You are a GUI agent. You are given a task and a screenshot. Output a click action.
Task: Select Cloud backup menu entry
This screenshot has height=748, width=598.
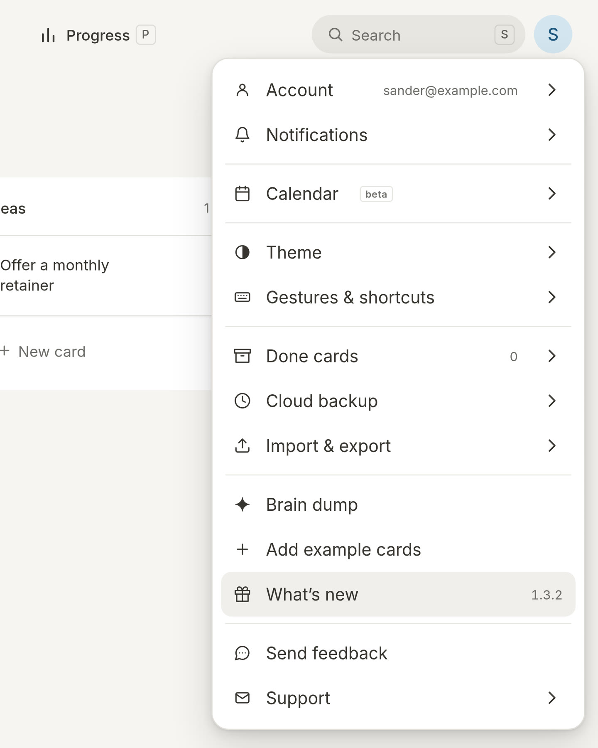(398, 401)
